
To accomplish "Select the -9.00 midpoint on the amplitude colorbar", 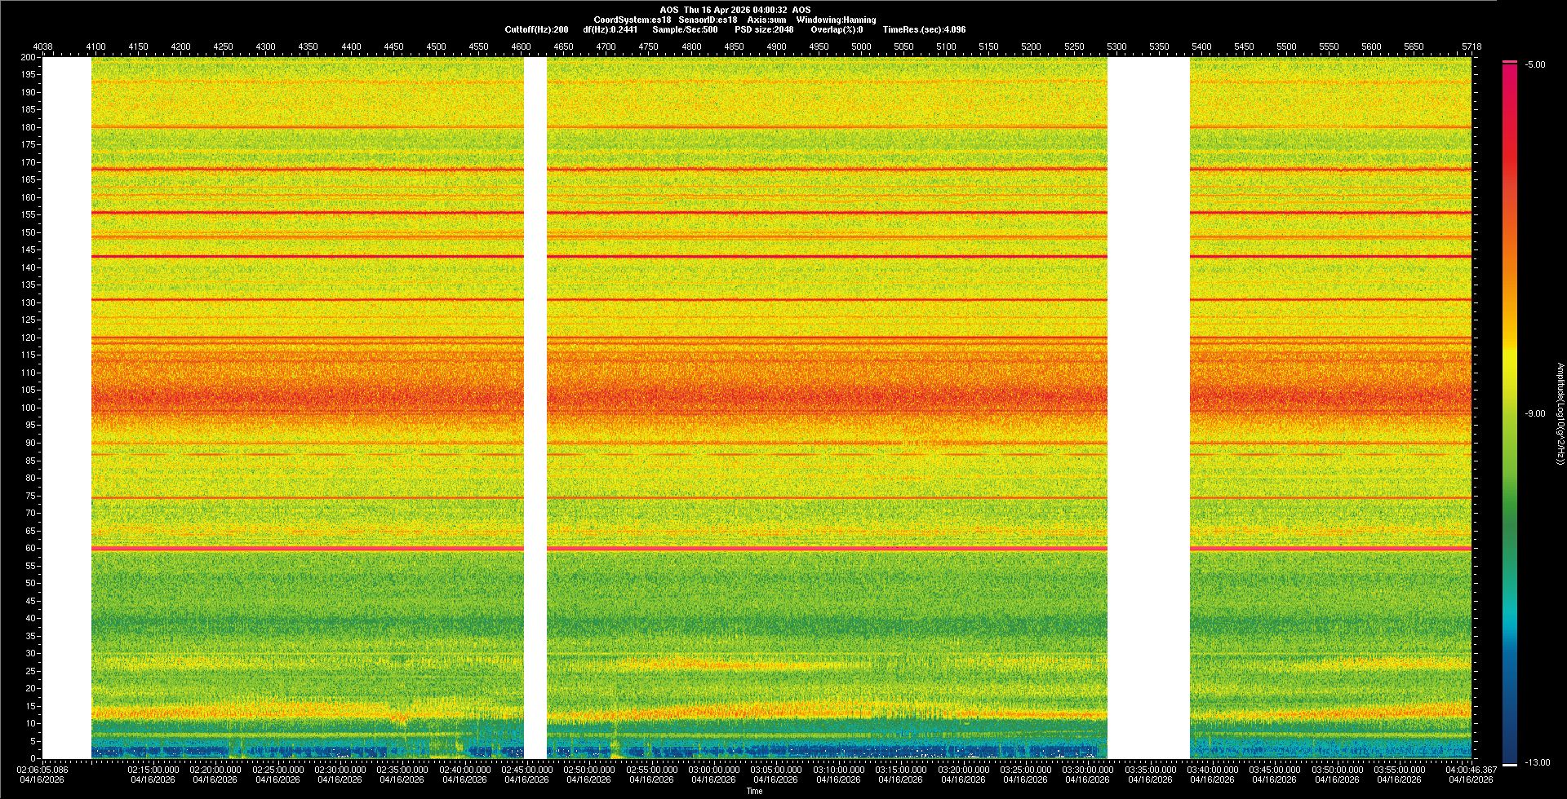I will tap(1535, 414).
